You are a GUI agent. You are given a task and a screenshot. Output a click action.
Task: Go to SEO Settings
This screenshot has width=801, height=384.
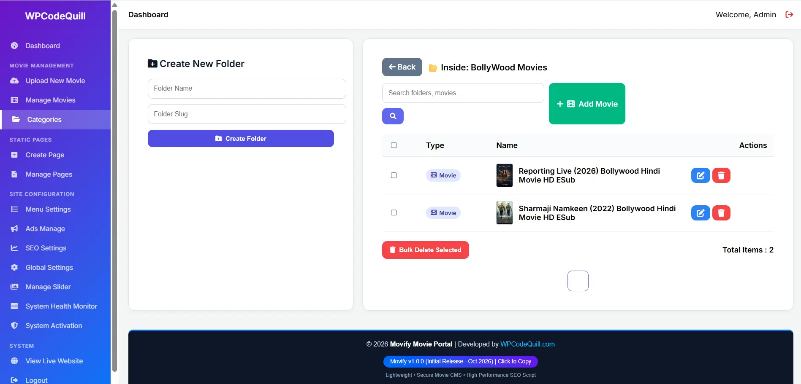pyautogui.click(x=55, y=248)
